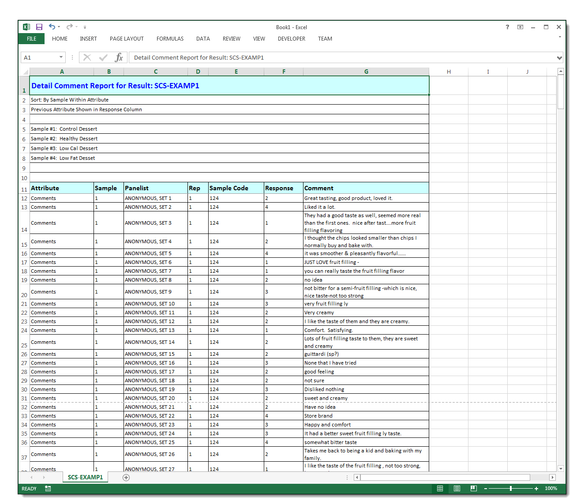
Task: Switch to Normal view icon
Action: 440,489
